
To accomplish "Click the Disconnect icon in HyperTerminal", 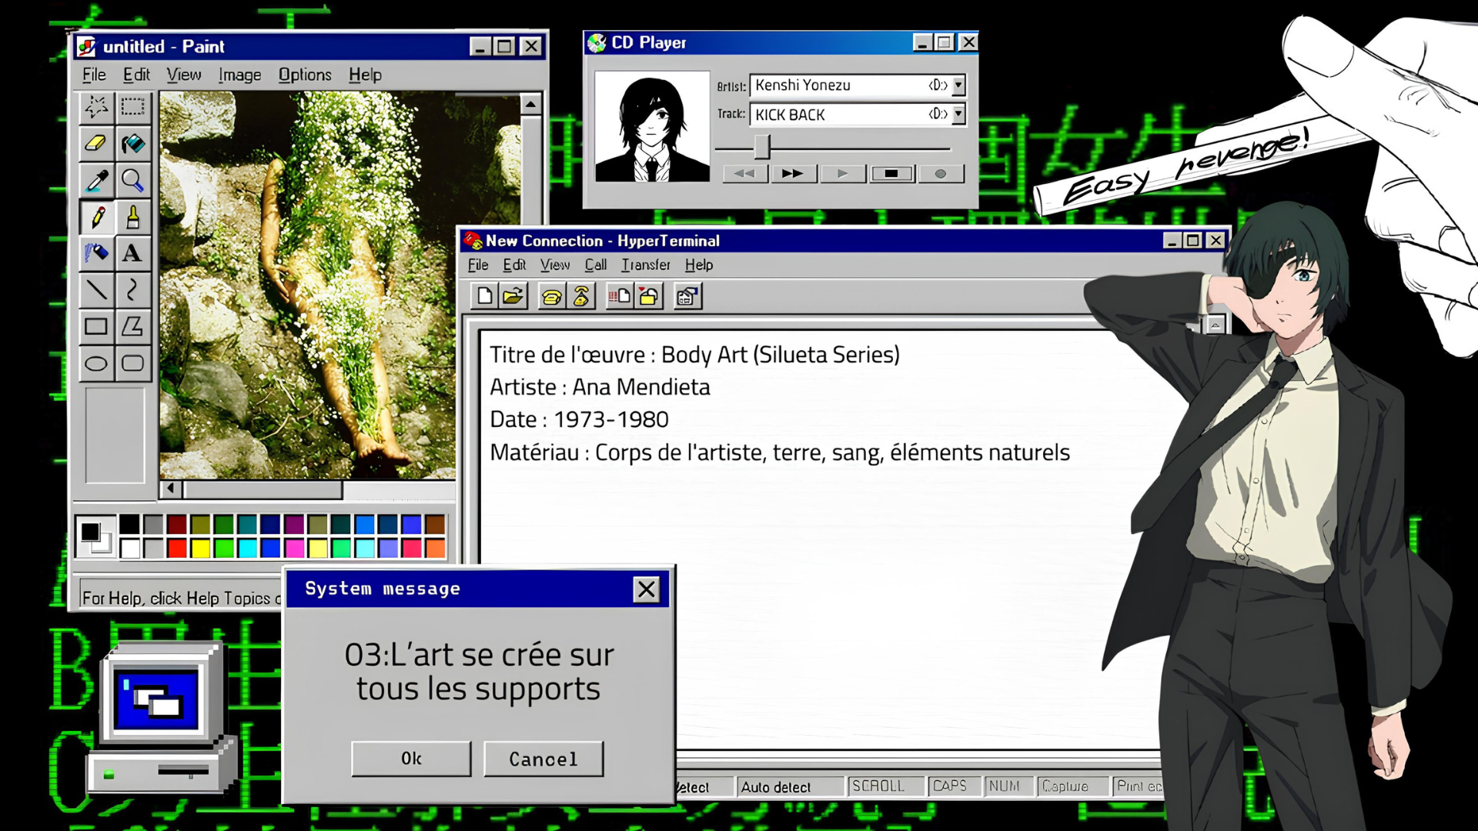I will click(581, 296).
